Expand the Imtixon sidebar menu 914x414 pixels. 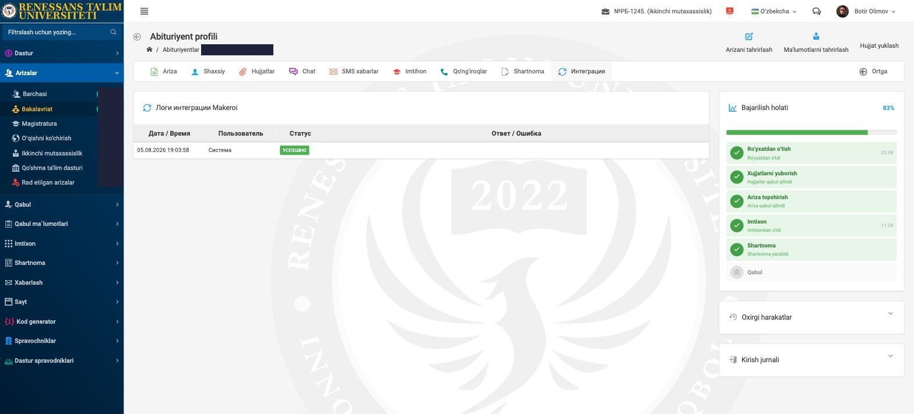[x=62, y=243]
